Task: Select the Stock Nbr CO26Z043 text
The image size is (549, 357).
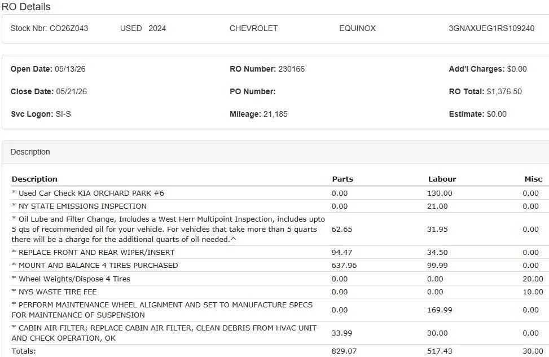Action: pyautogui.click(x=49, y=28)
